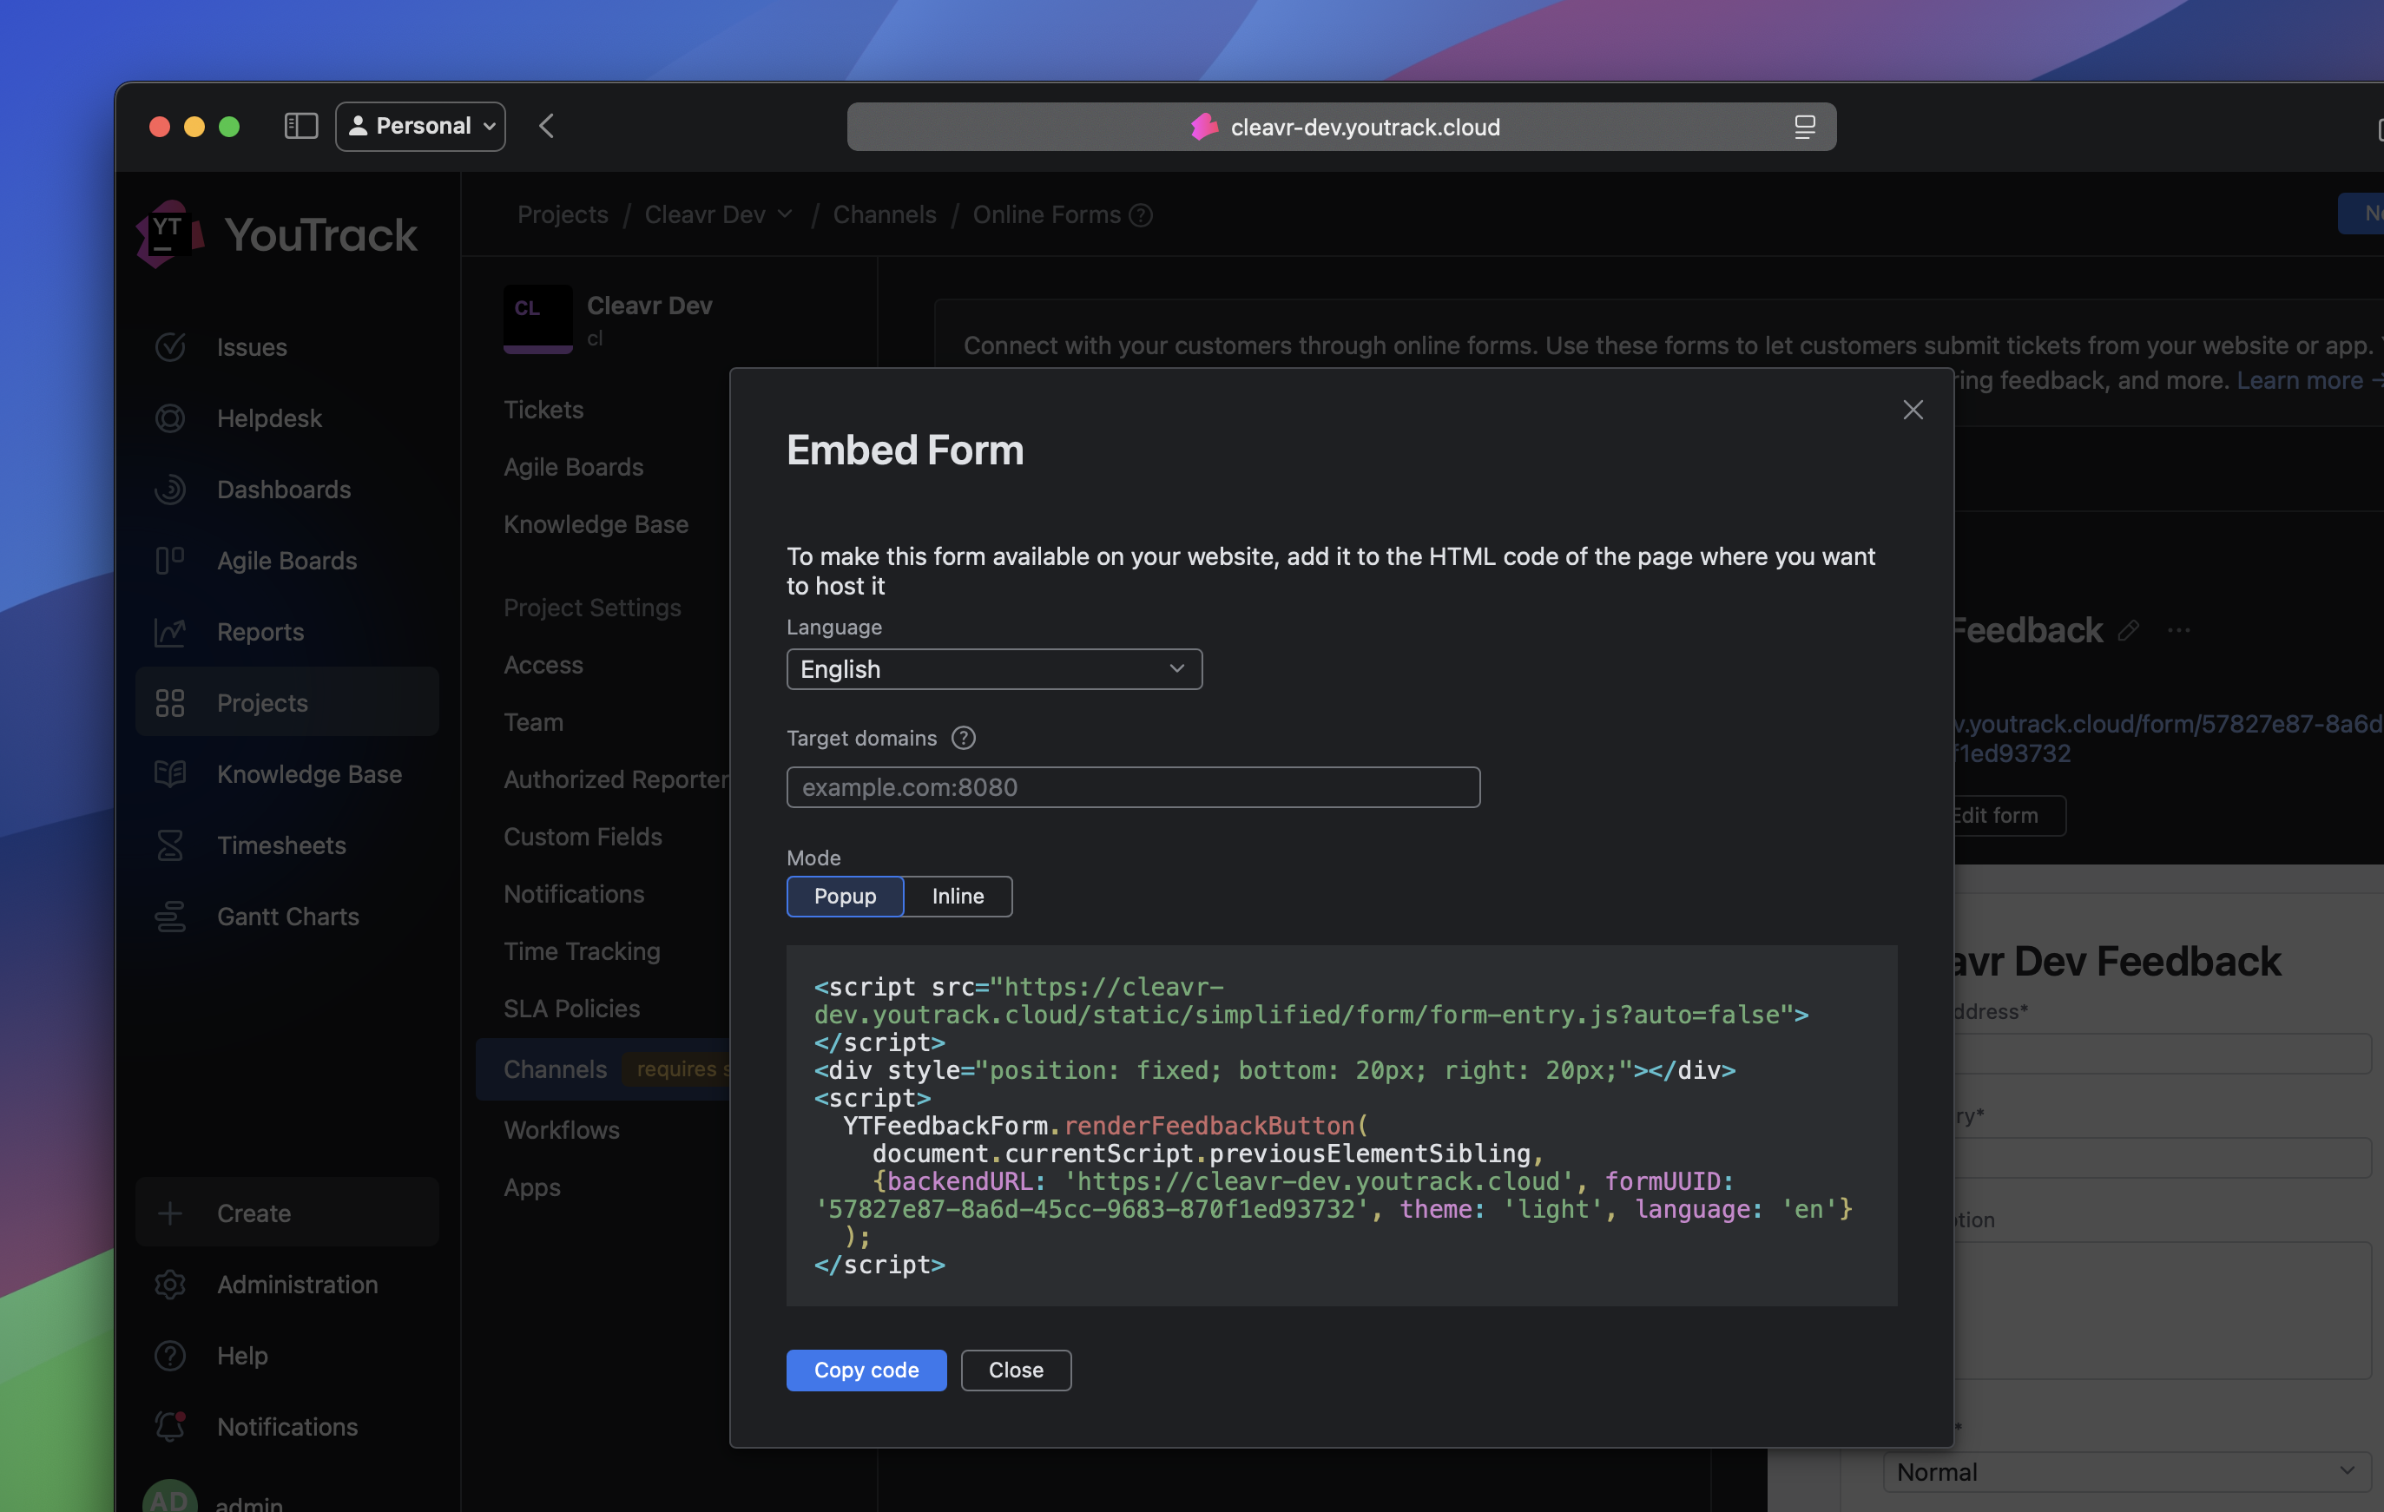Click the example.com:8080 domain input field
This screenshot has height=1512, width=2384.
pos(1131,787)
